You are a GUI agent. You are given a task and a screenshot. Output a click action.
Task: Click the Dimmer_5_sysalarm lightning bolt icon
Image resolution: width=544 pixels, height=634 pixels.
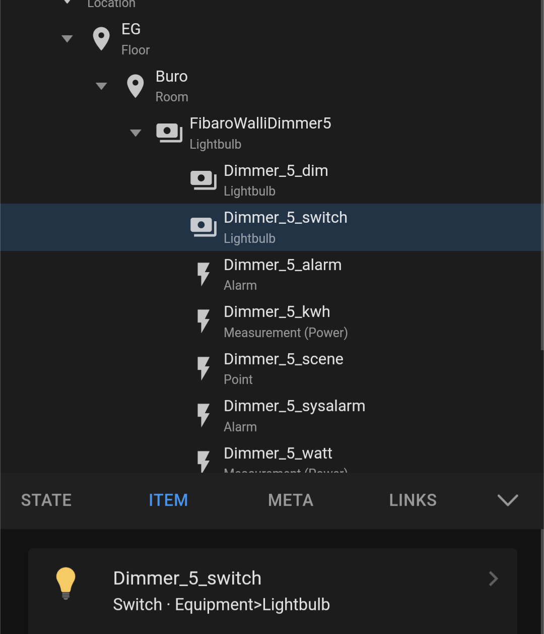(203, 415)
